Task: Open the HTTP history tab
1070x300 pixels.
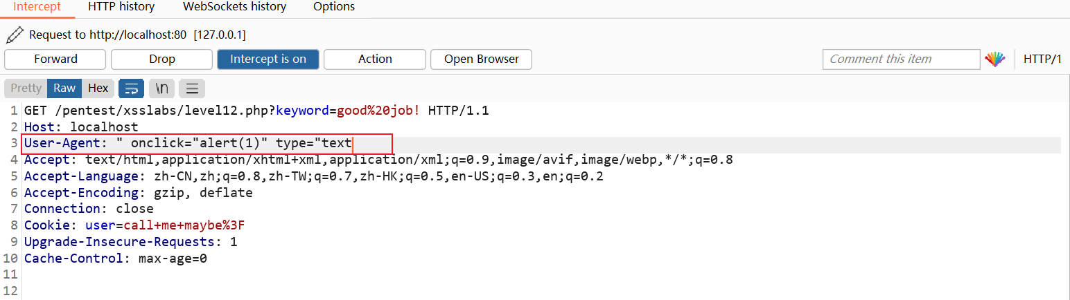Action: click(121, 7)
